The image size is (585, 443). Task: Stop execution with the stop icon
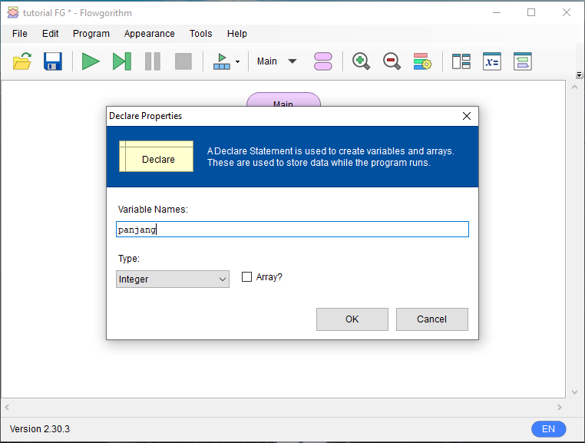(x=183, y=61)
